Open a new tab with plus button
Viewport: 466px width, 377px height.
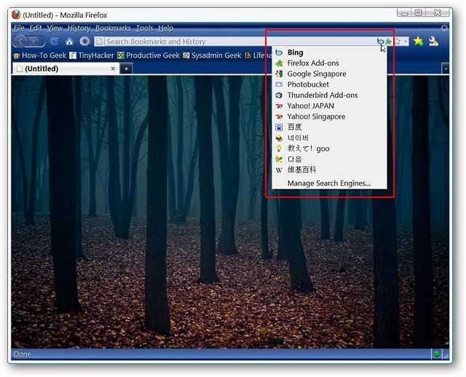tap(126, 68)
